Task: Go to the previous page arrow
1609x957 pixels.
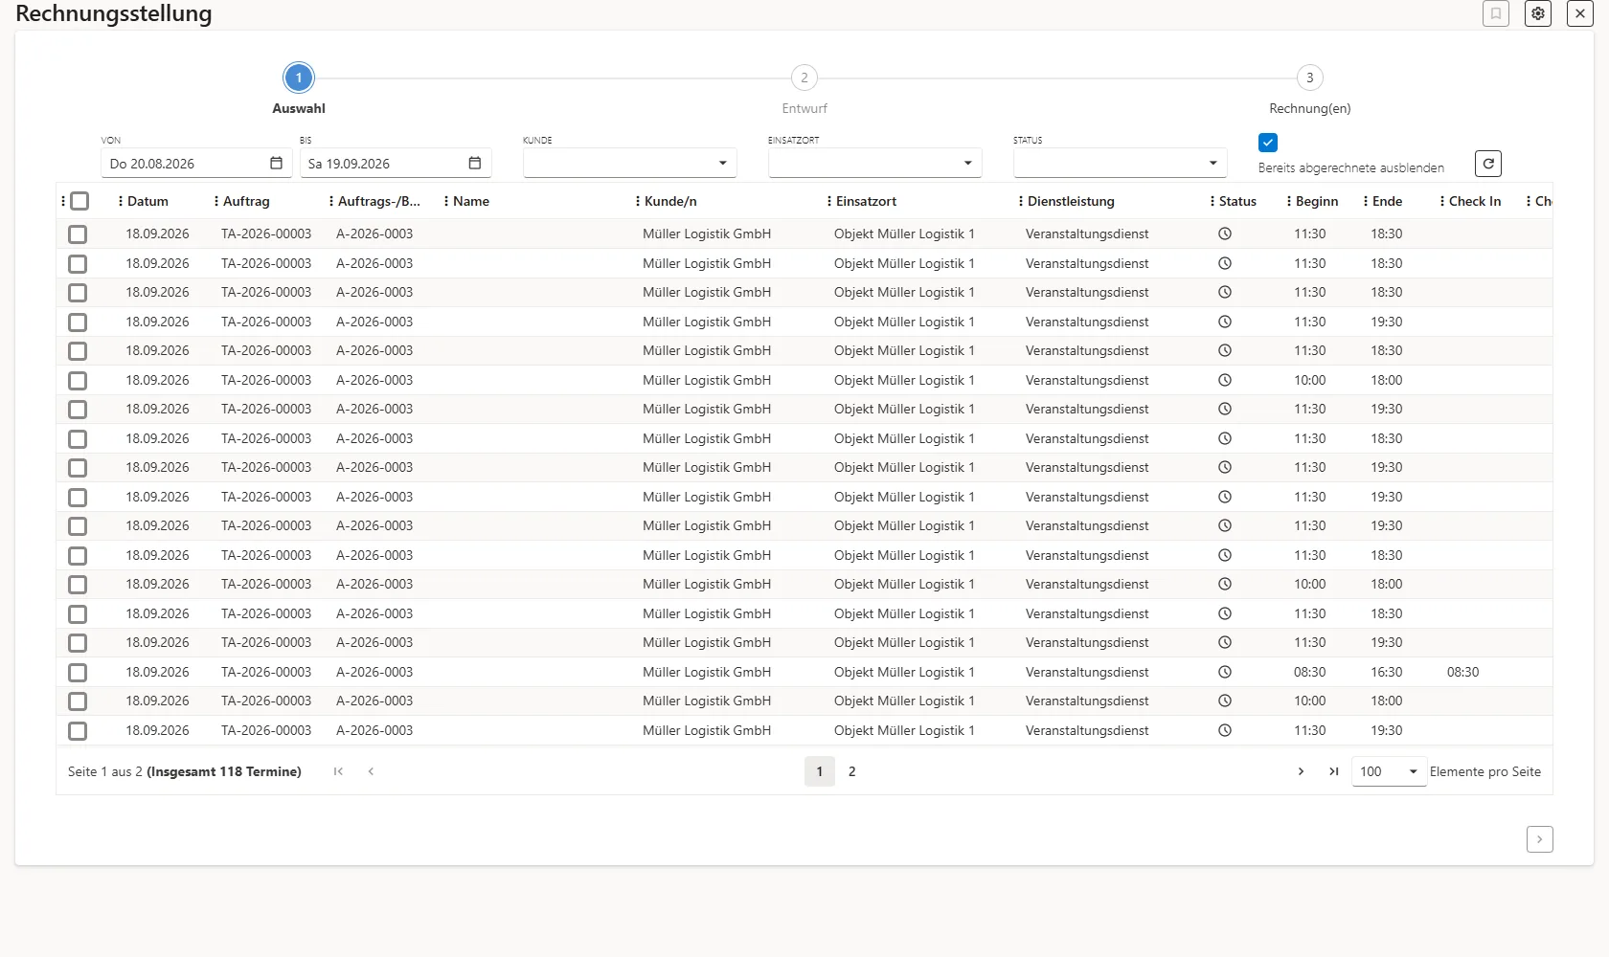Action: [x=371, y=771]
